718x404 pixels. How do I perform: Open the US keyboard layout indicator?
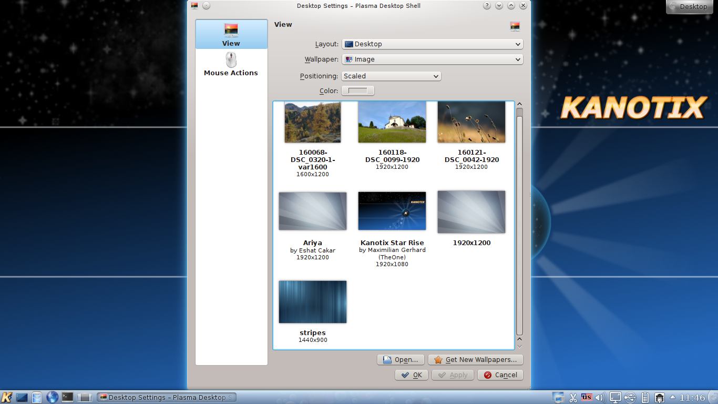[x=587, y=397]
